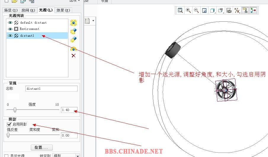The height and width of the screenshot is (157, 268).
Task: Add a new spotlight icon
Action: (x=73, y=31)
